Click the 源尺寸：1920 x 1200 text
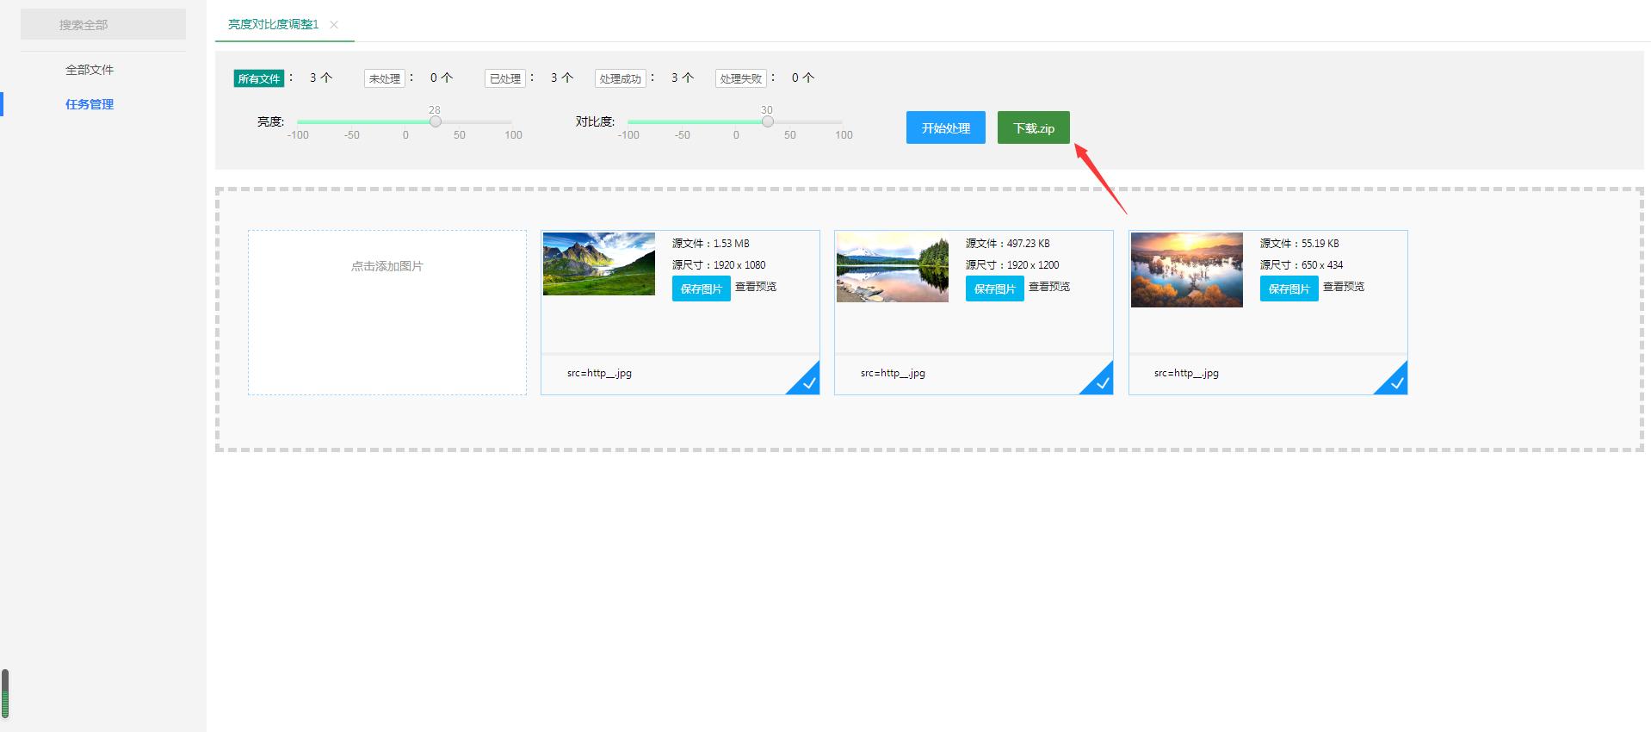Screen dimensions: 1651x732 click(1012, 265)
